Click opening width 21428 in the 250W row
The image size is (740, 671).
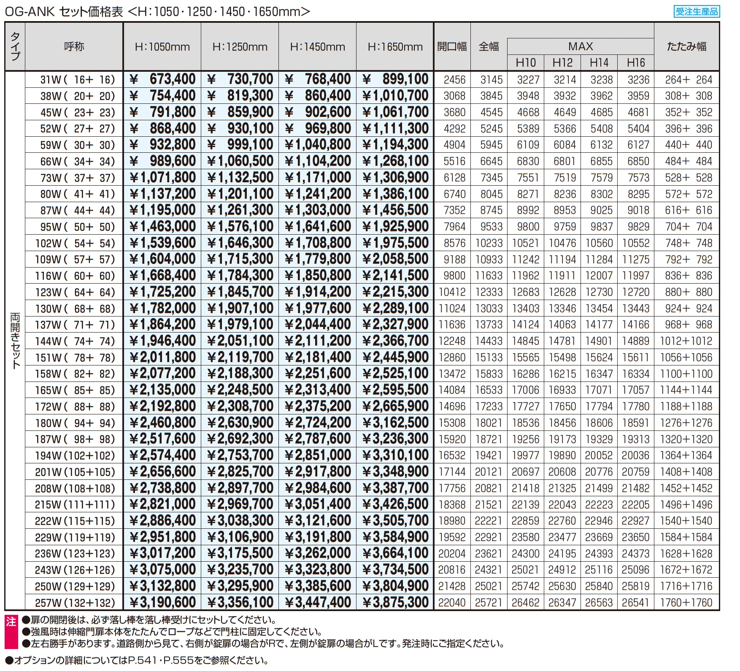[x=452, y=587]
